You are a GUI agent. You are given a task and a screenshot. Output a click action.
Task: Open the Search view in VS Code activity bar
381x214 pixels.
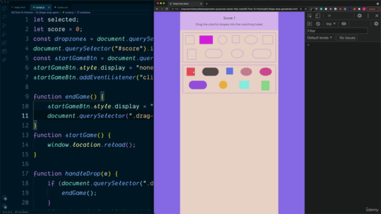[4, 17]
